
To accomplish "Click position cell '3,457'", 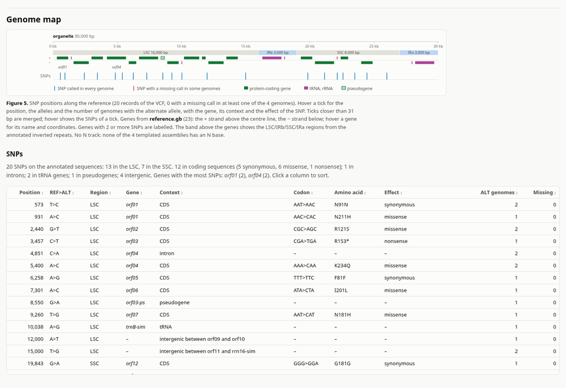I will pos(37,241).
